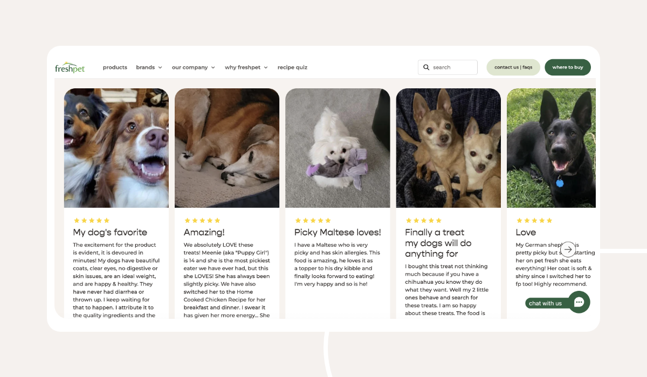Viewport: 647px width, 377px height.
Task: Open the two chihuahuas photo
Action: (449, 148)
